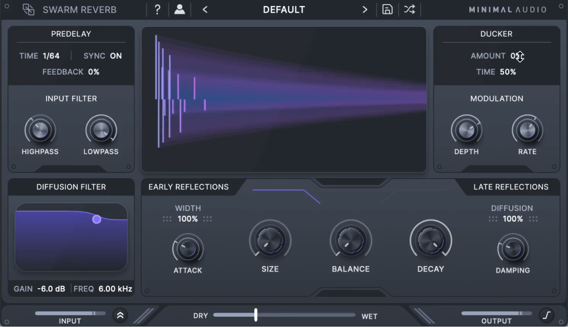Click the DRY label
568x327 pixels.
pyautogui.click(x=201, y=316)
